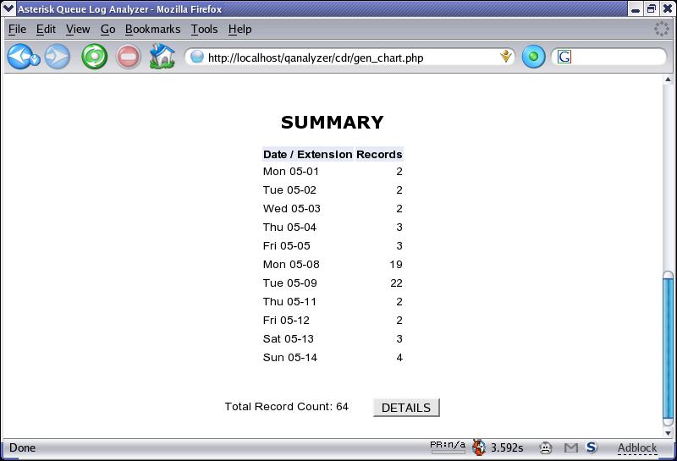Open the Google search engine selector
This screenshot has width=677, height=461.
point(564,57)
